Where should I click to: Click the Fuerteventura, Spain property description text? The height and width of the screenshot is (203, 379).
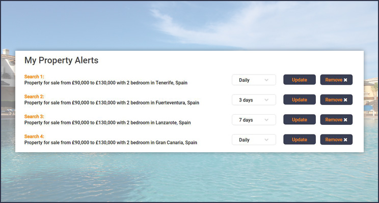[x=112, y=103]
